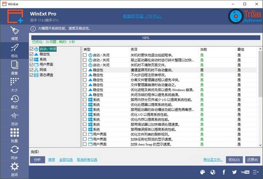
Task: Open the 最近 recent history section
Action: click(14, 102)
